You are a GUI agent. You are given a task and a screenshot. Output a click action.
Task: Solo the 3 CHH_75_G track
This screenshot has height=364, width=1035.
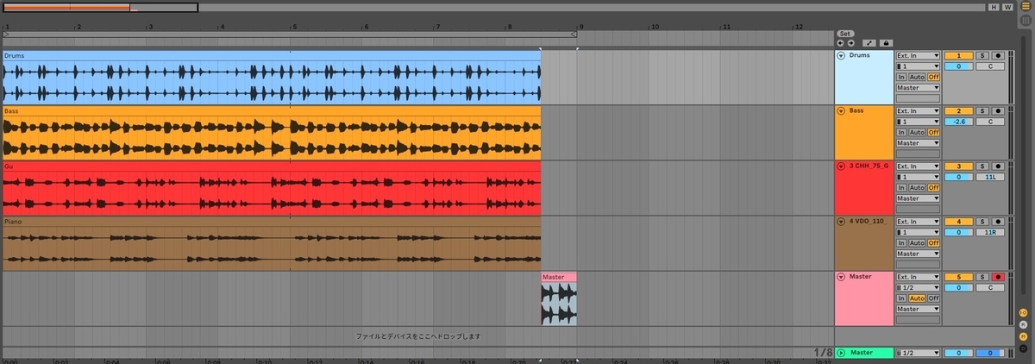click(982, 166)
